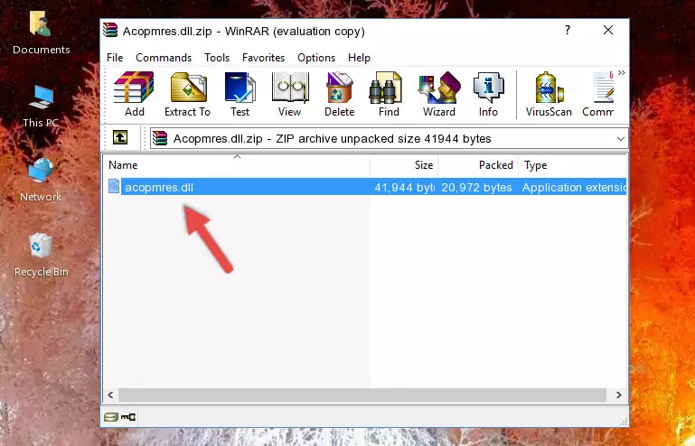The width and height of the screenshot is (695, 446).
Task: Click the Application extension type cell
Action: [x=574, y=188]
